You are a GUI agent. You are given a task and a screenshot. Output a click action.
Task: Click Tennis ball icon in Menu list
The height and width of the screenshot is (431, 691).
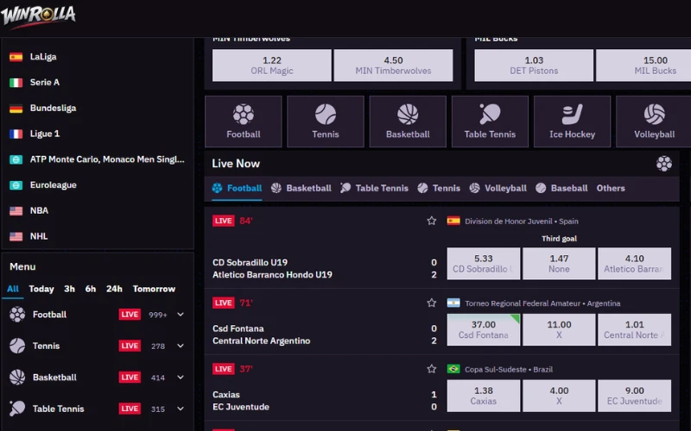click(17, 346)
